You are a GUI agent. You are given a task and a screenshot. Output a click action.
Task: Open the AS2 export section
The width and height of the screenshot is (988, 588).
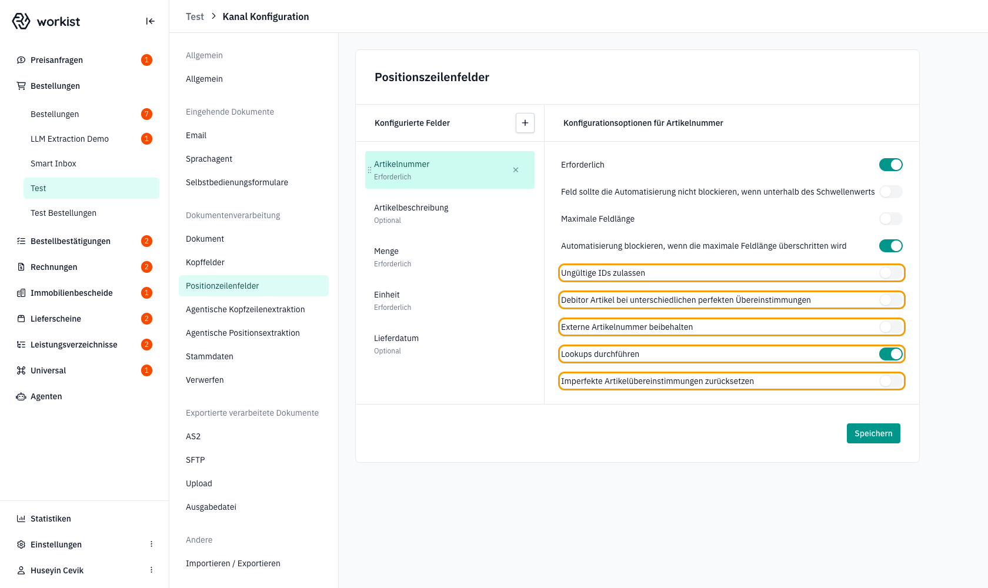[193, 436]
